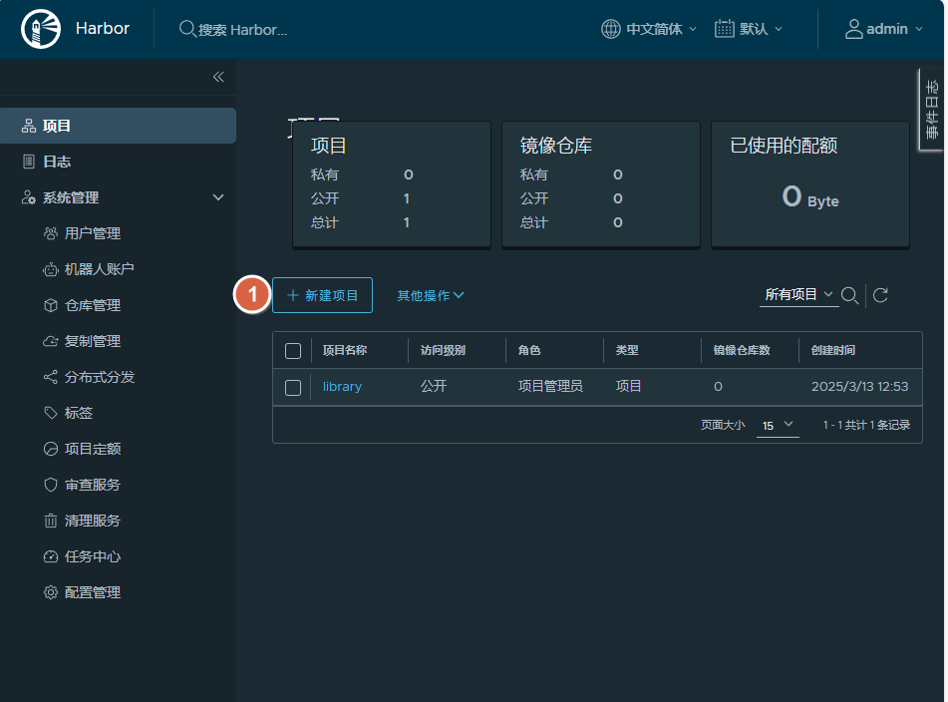Screen dimensions: 948x702
Task: Click the 任务中心 dashboard icon
Action: coord(51,556)
